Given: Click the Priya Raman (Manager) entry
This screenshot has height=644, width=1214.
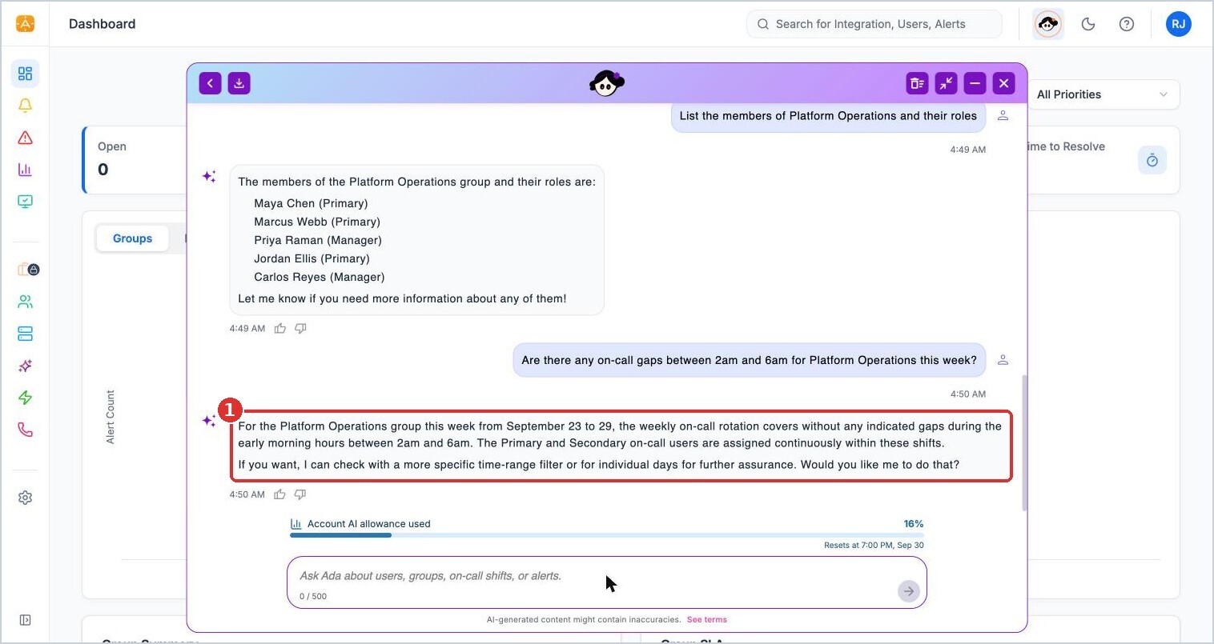Looking at the screenshot, I should click(318, 240).
